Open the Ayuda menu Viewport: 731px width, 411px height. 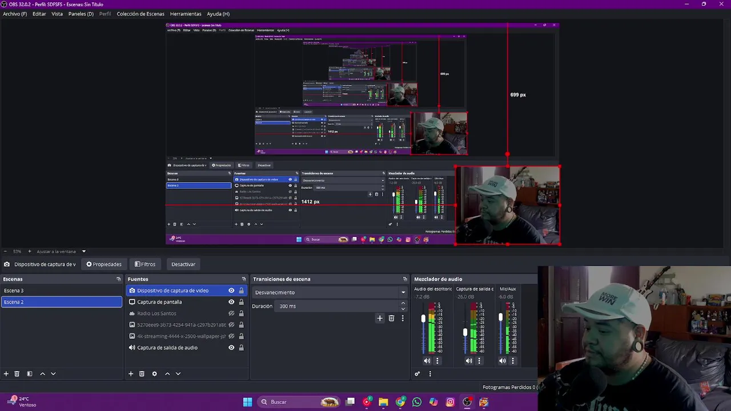point(218,14)
